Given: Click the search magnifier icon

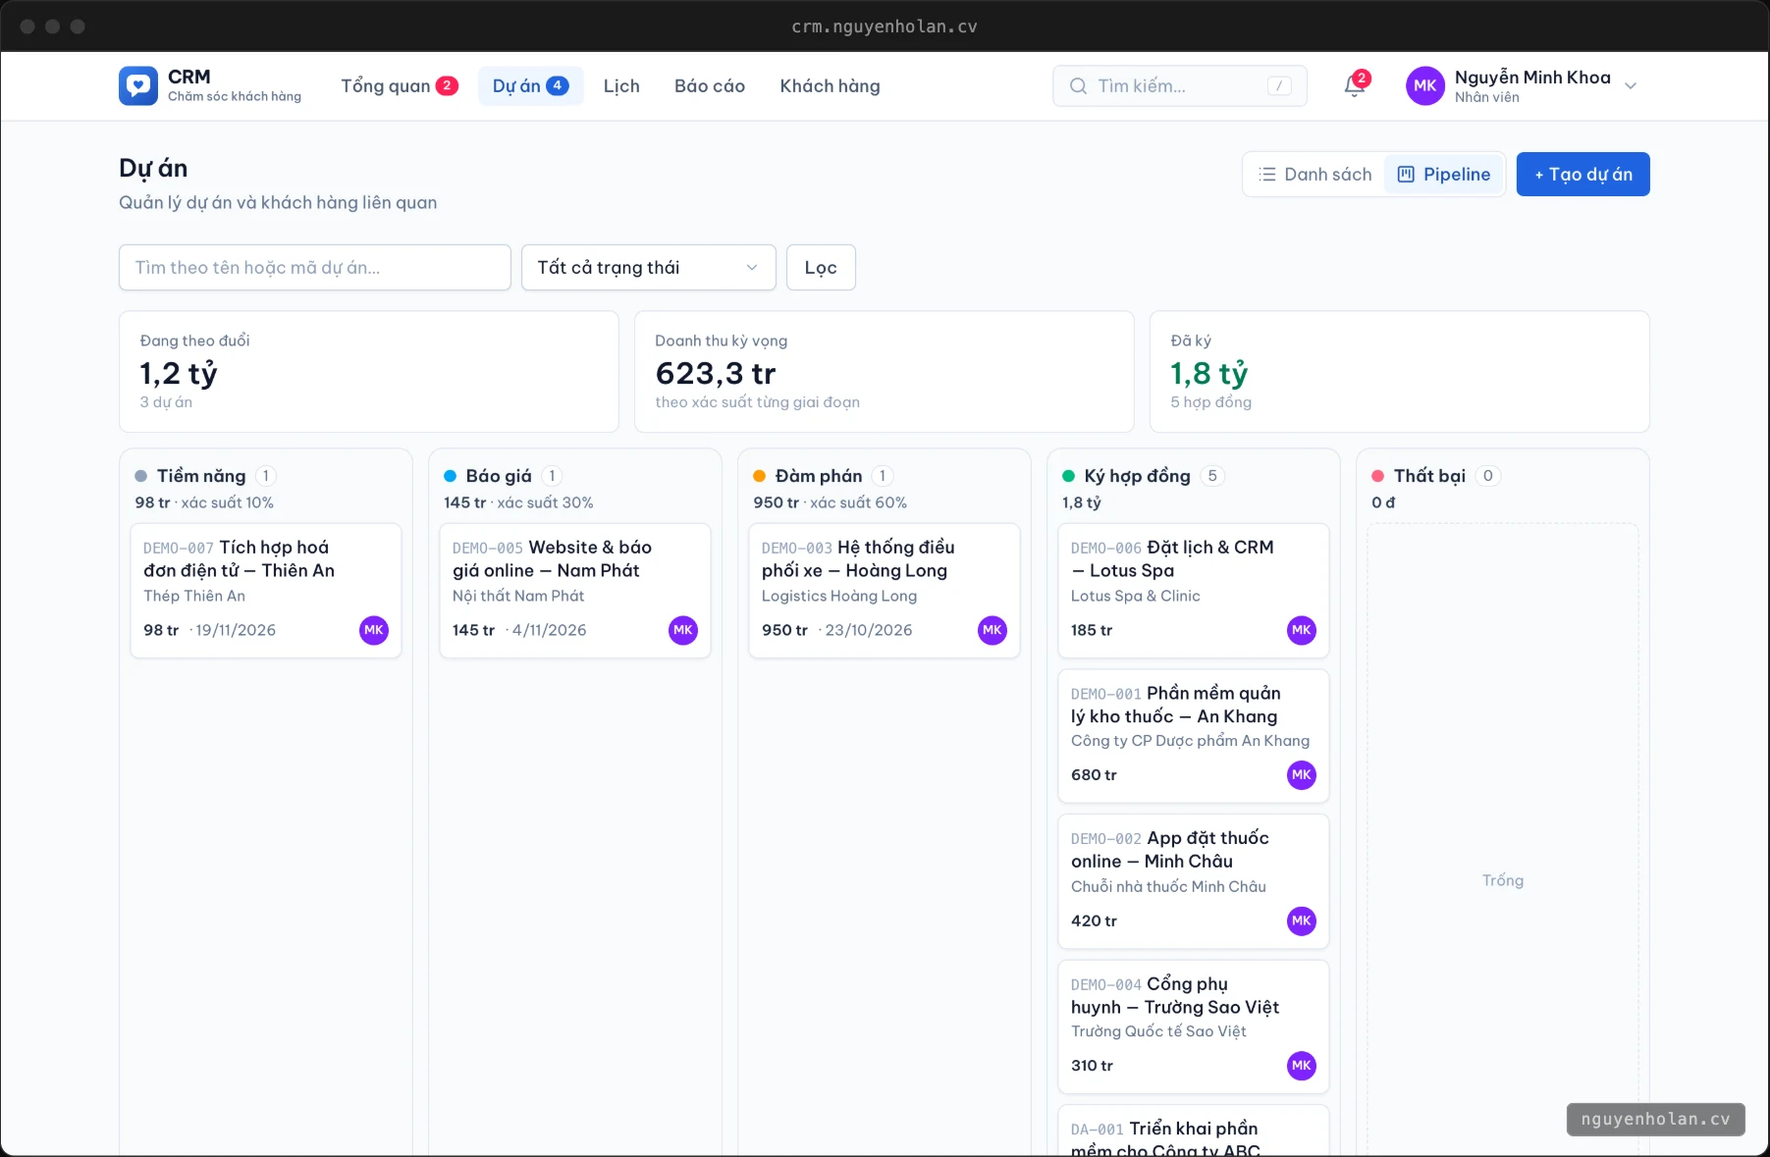Looking at the screenshot, I should click(1078, 85).
